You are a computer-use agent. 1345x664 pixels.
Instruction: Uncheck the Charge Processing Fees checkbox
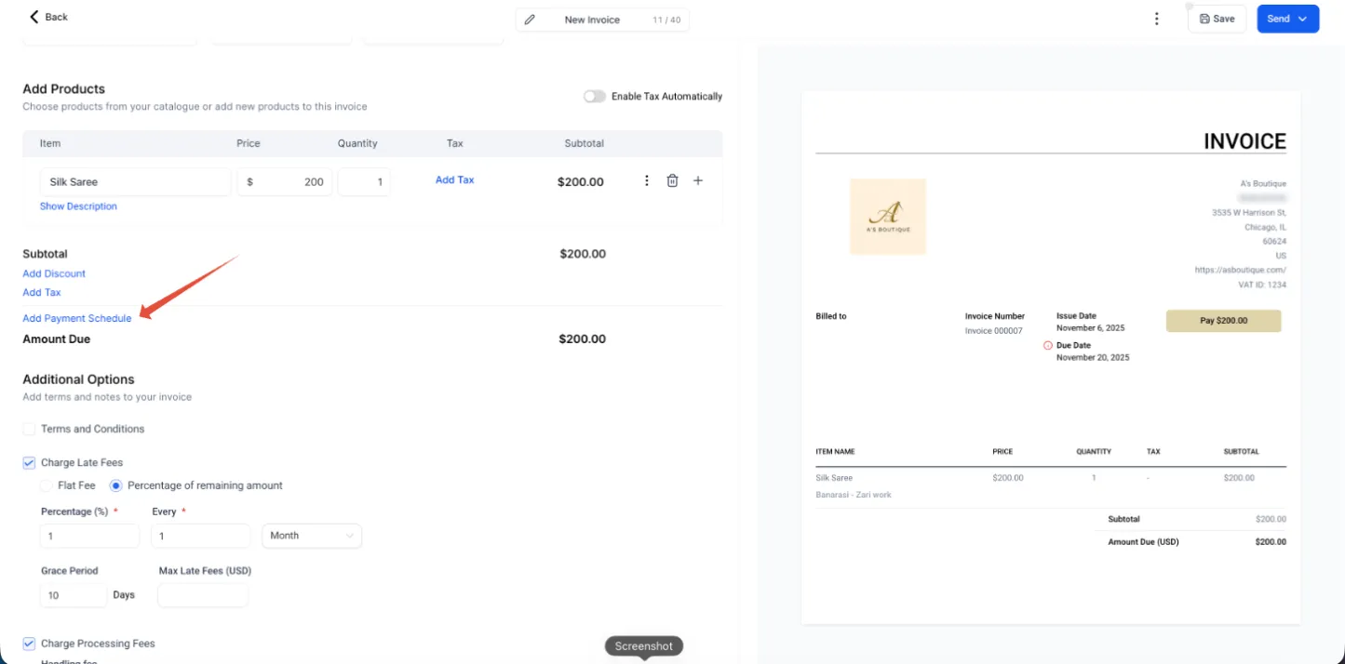[29, 644]
